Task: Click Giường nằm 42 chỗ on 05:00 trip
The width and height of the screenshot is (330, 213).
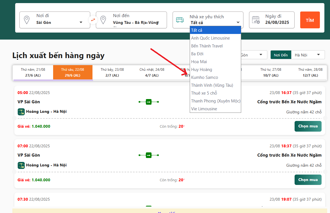Action: [x=304, y=112]
